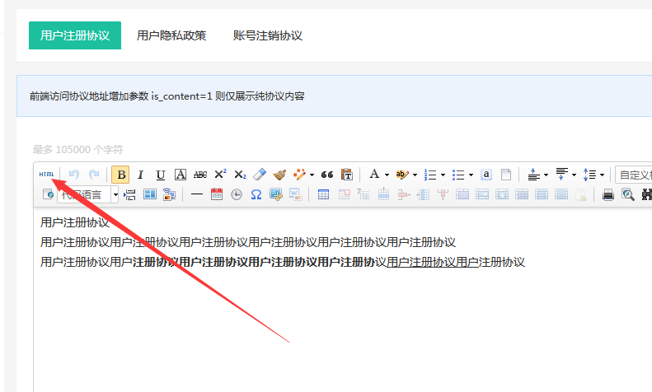Insert an ordered numbered list
Viewport: 652px width, 392px height.
pos(430,175)
